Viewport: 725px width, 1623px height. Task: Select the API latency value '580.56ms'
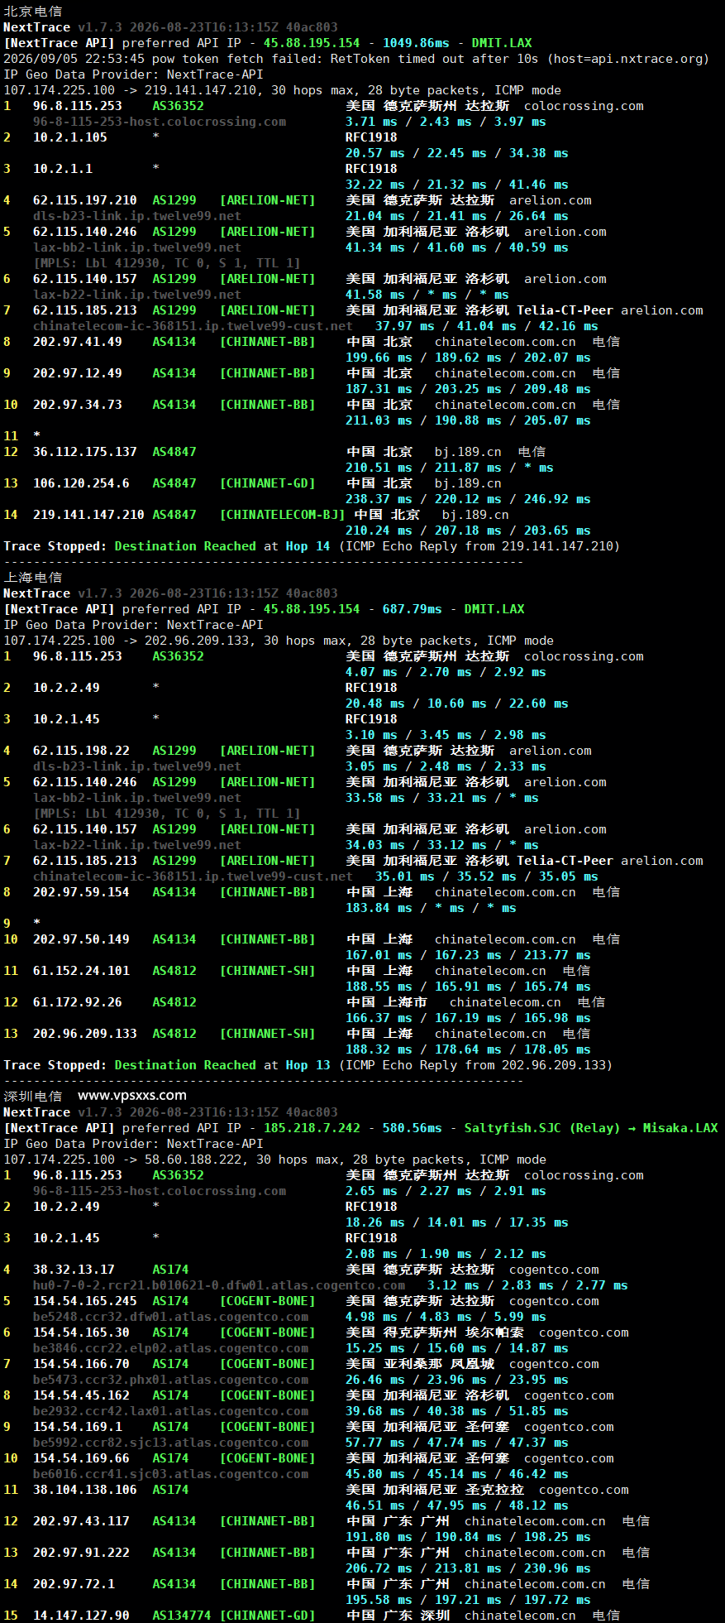[x=413, y=1128]
